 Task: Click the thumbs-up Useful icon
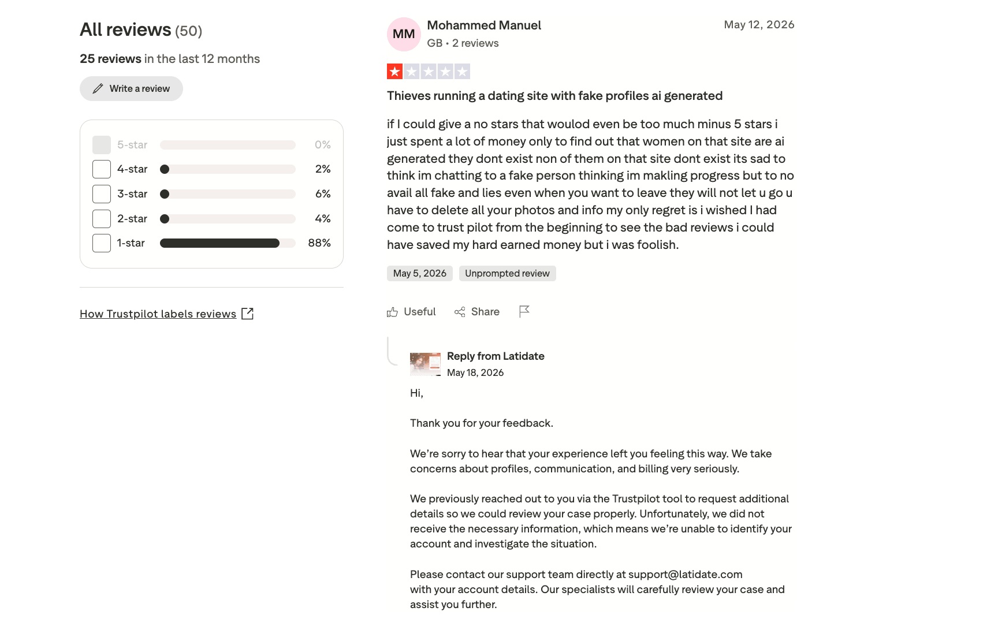(x=393, y=312)
